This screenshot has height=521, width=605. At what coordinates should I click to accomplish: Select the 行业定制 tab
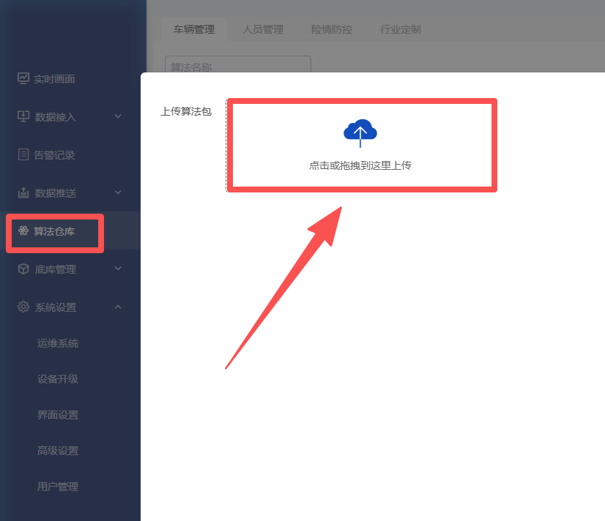tap(401, 29)
